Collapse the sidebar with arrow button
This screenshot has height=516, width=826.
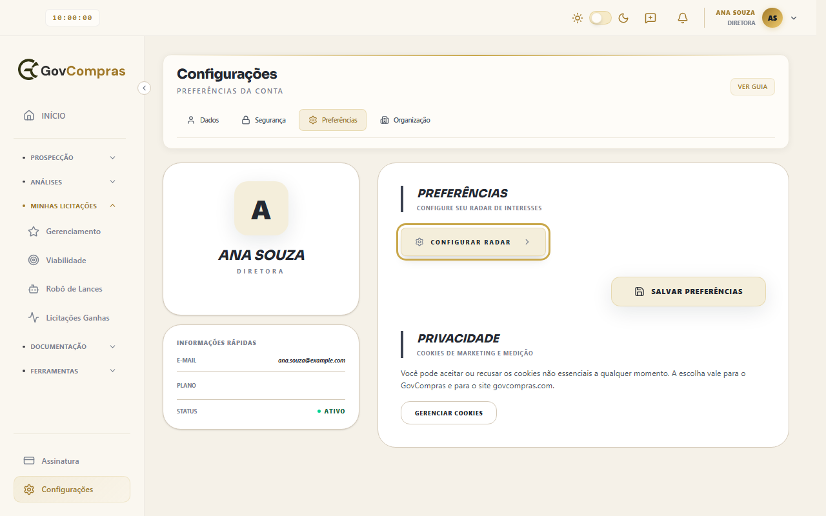145,88
